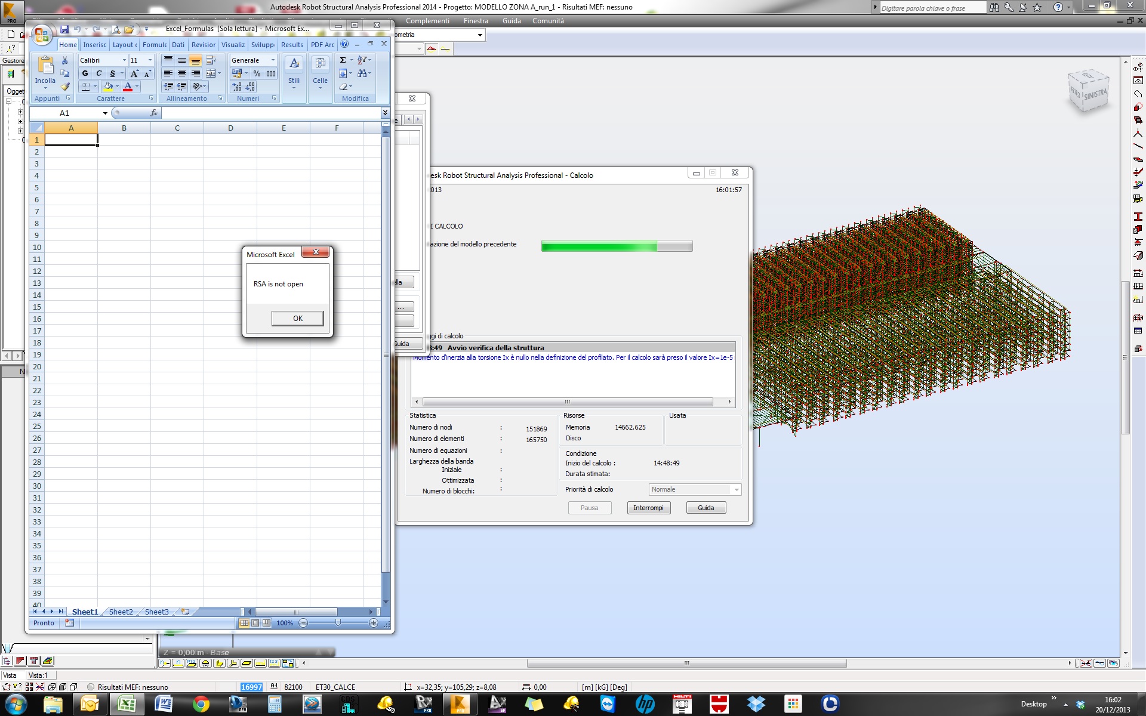Toggle bold (G) formatting in Excel

(x=85, y=73)
